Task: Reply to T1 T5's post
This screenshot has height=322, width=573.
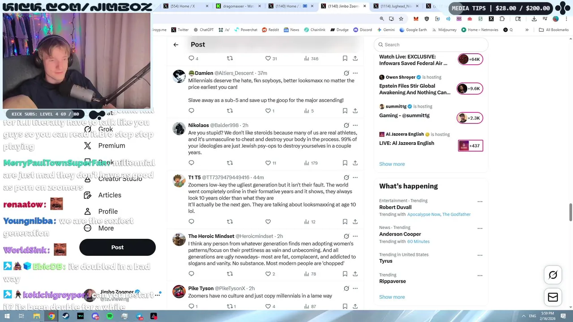Action: (191, 221)
